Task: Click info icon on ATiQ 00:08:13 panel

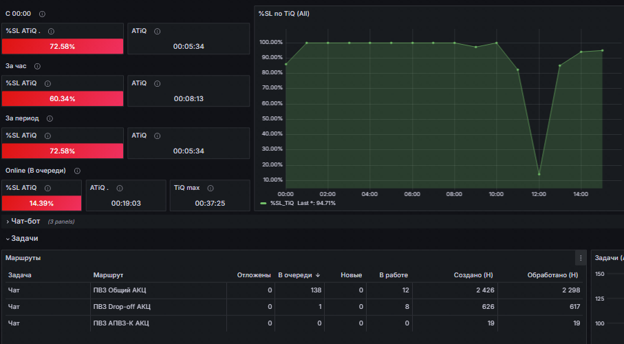Action: pyautogui.click(x=157, y=84)
